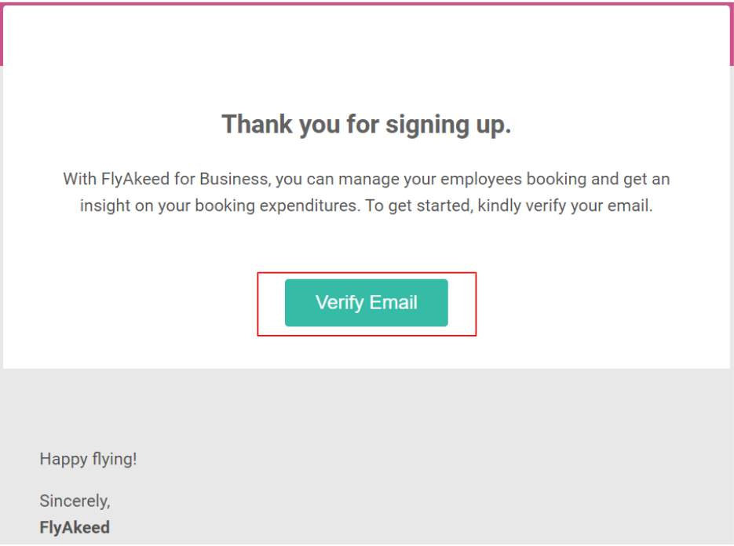Click the pink header bar at top
Viewport: 734px width, 546px height.
click(x=366, y=4)
